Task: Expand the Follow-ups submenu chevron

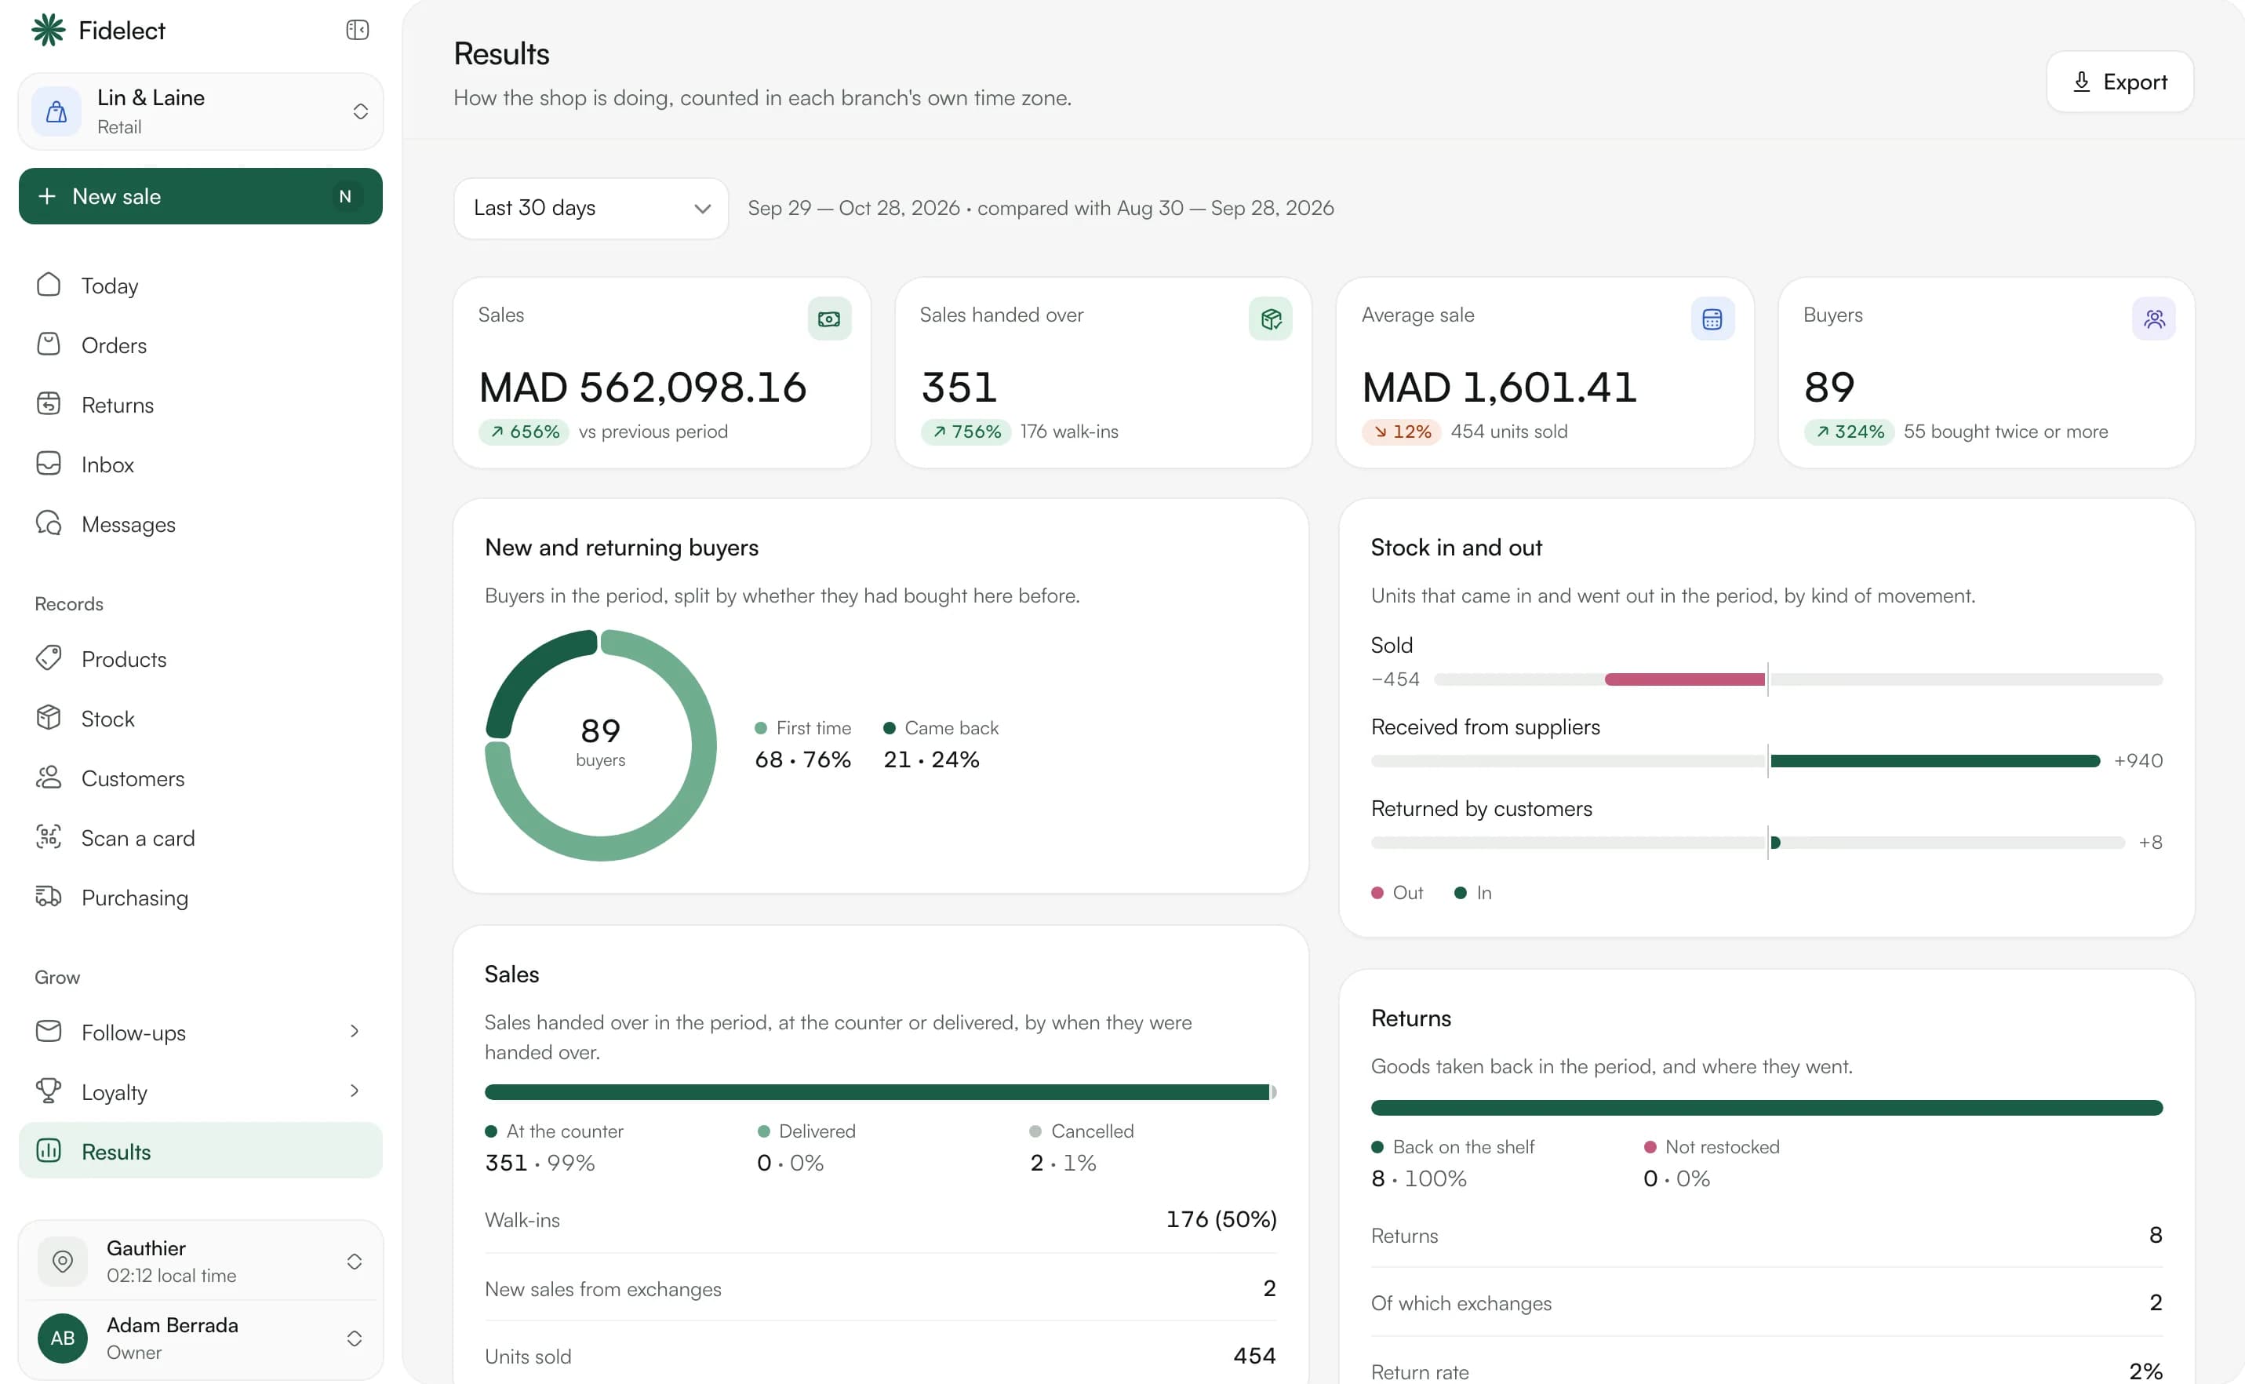Action: pyautogui.click(x=355, y=1032)
